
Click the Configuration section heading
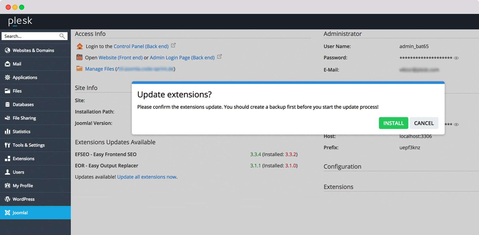click(343, 166)
